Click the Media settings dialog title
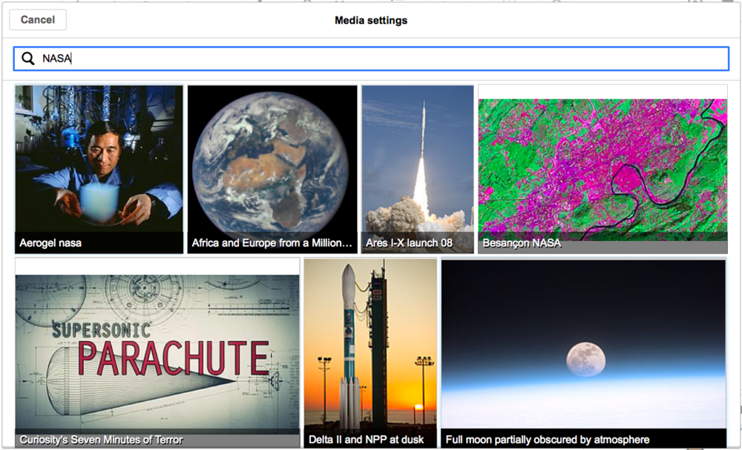 (x=370, y=20)
